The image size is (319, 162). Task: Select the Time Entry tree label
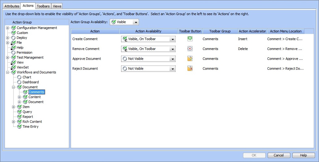31,127
